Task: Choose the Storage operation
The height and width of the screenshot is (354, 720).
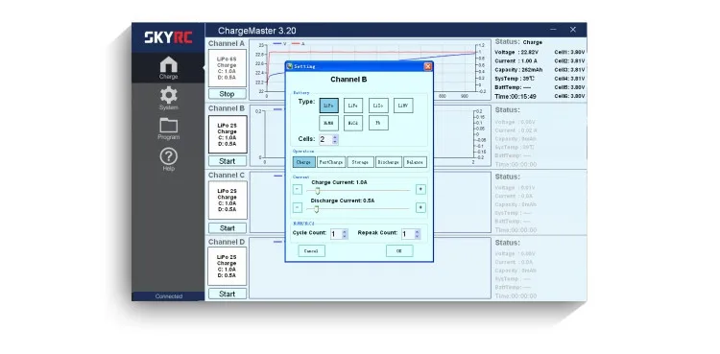Action: [360, 162]
